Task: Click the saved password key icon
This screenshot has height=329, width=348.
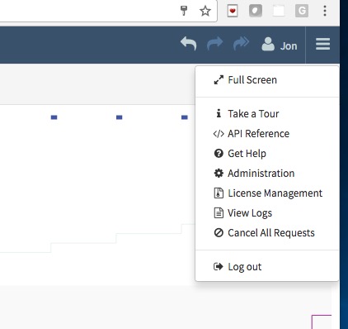Action: [x=184, y=11]
